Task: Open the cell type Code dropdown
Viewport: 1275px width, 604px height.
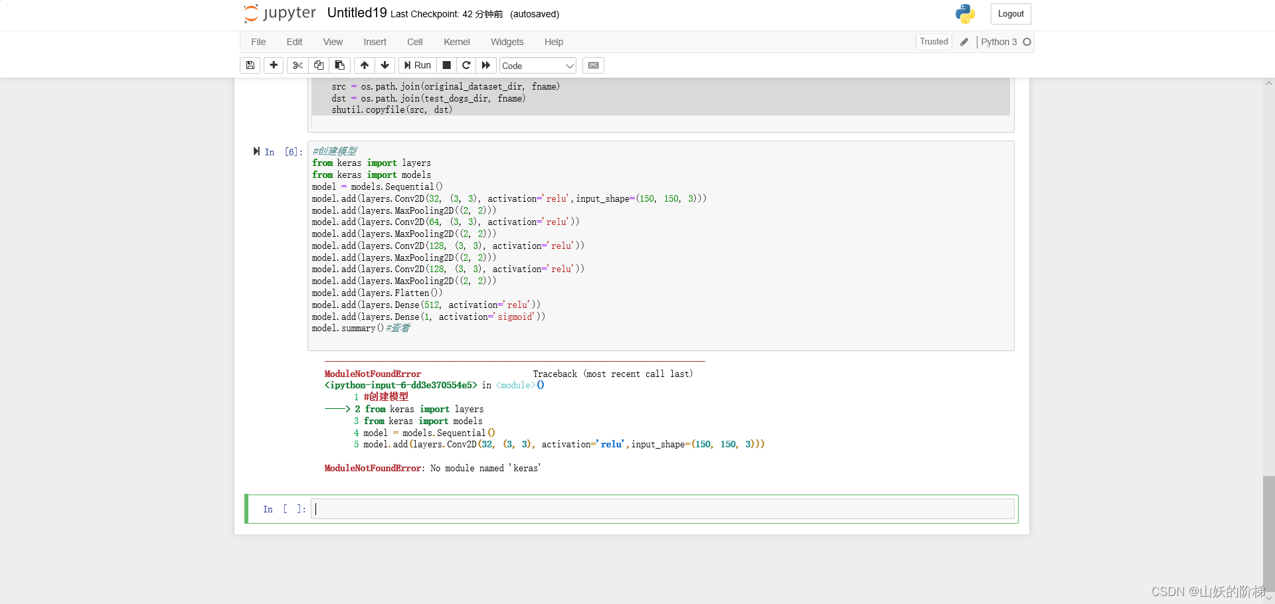Action: 538,66
